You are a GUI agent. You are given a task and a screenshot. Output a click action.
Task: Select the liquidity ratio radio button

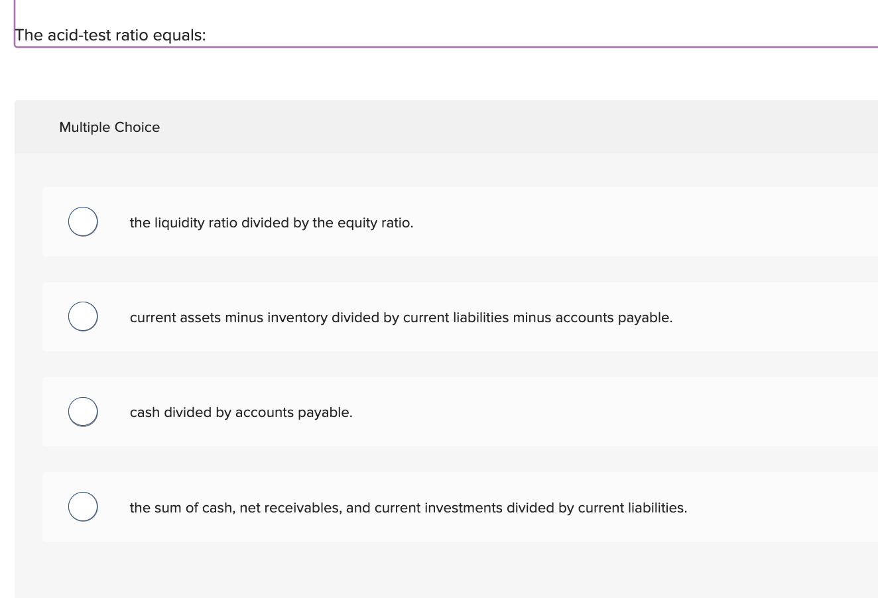tap(83, 221)
